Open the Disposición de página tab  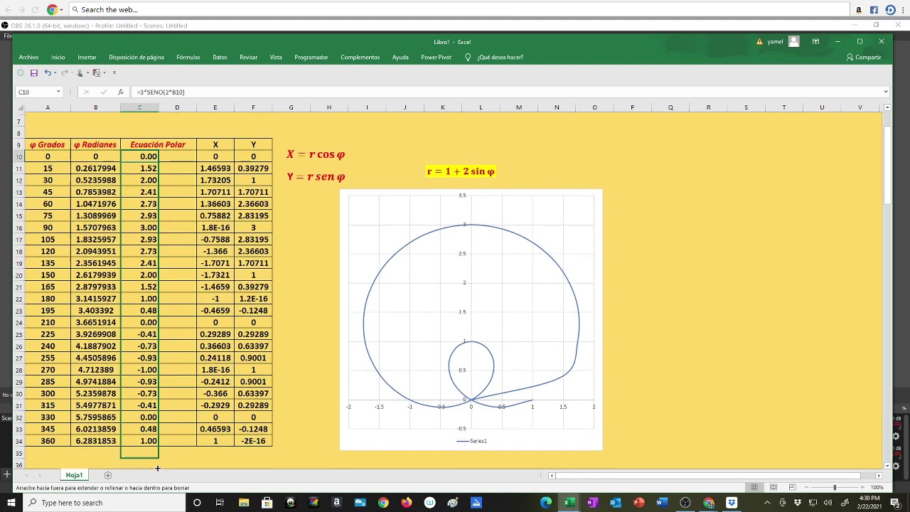click(x=136, y=57)
